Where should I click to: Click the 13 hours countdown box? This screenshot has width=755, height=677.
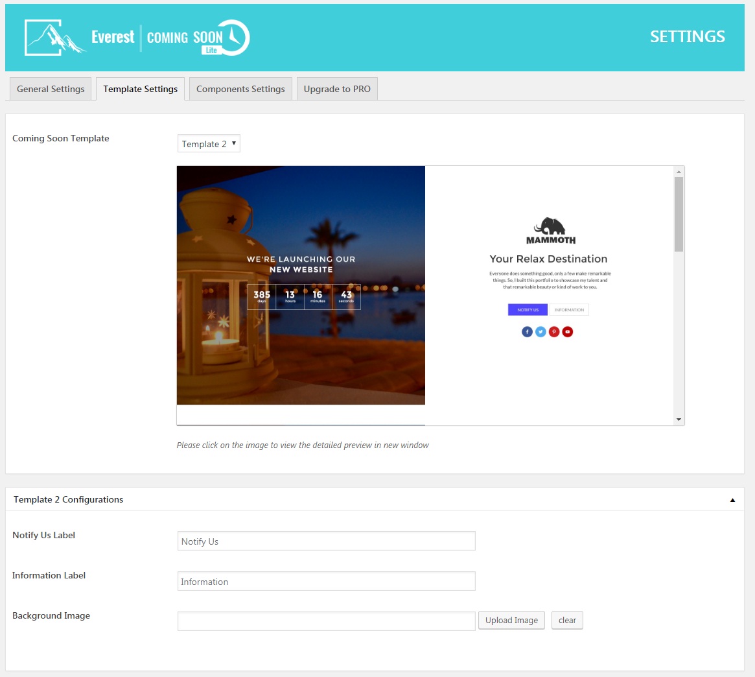click(290, 297)
